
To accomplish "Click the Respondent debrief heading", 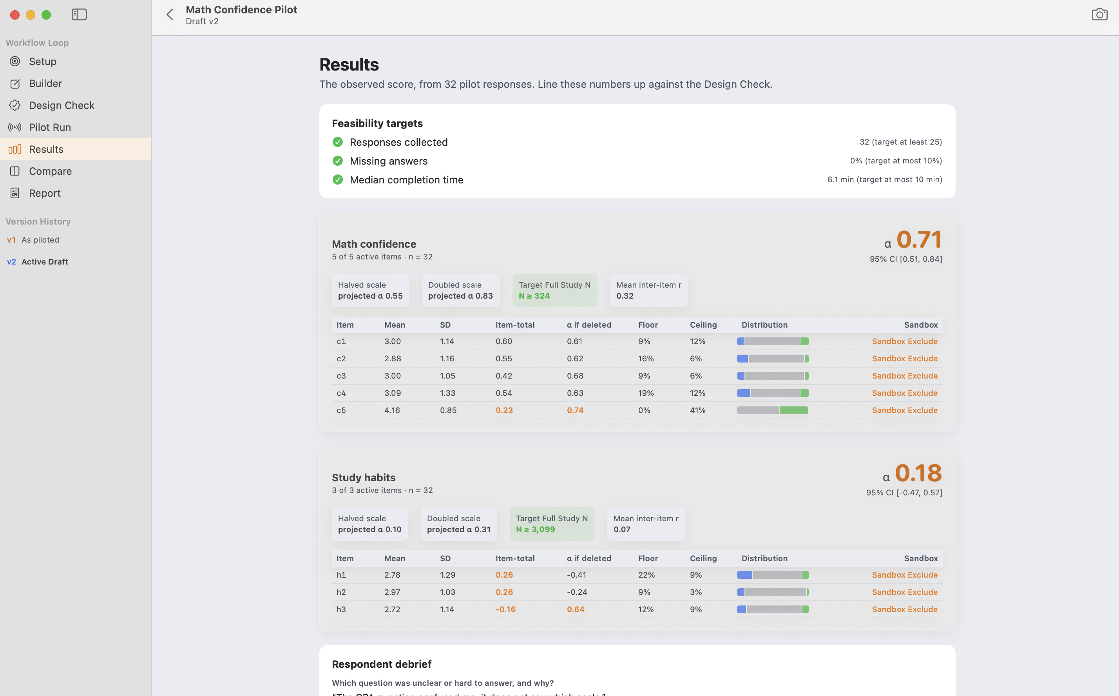I will coord(382,664).
